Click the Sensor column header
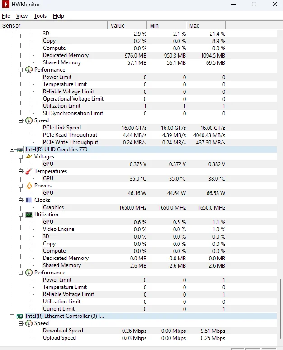 54,25
